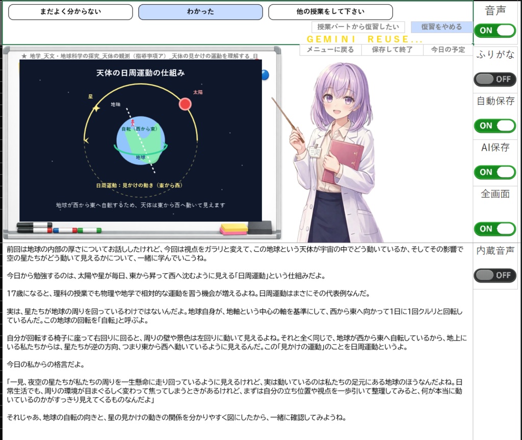The width and height of the screenshot is (522, 440).
Task: Turn on the 内蔵音声 toggle
Action: (495, 275)
